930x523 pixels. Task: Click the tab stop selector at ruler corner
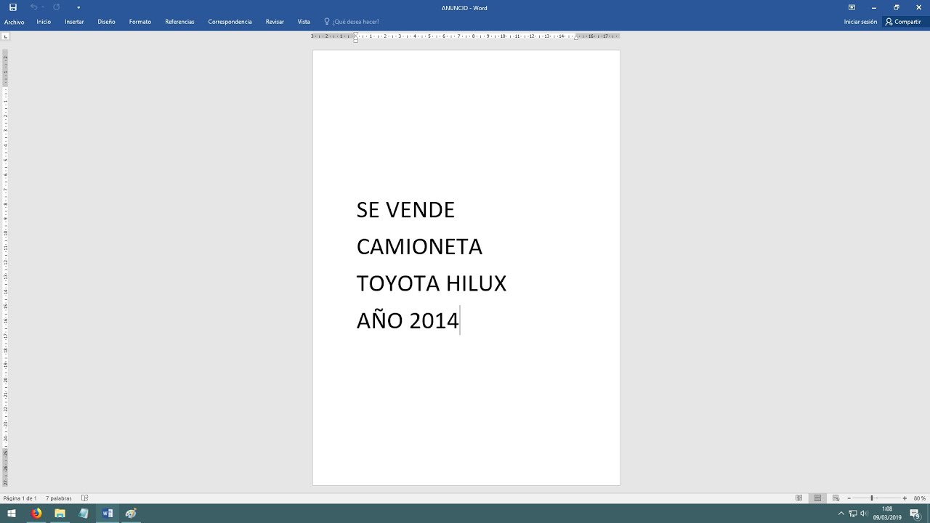(6, 36)
